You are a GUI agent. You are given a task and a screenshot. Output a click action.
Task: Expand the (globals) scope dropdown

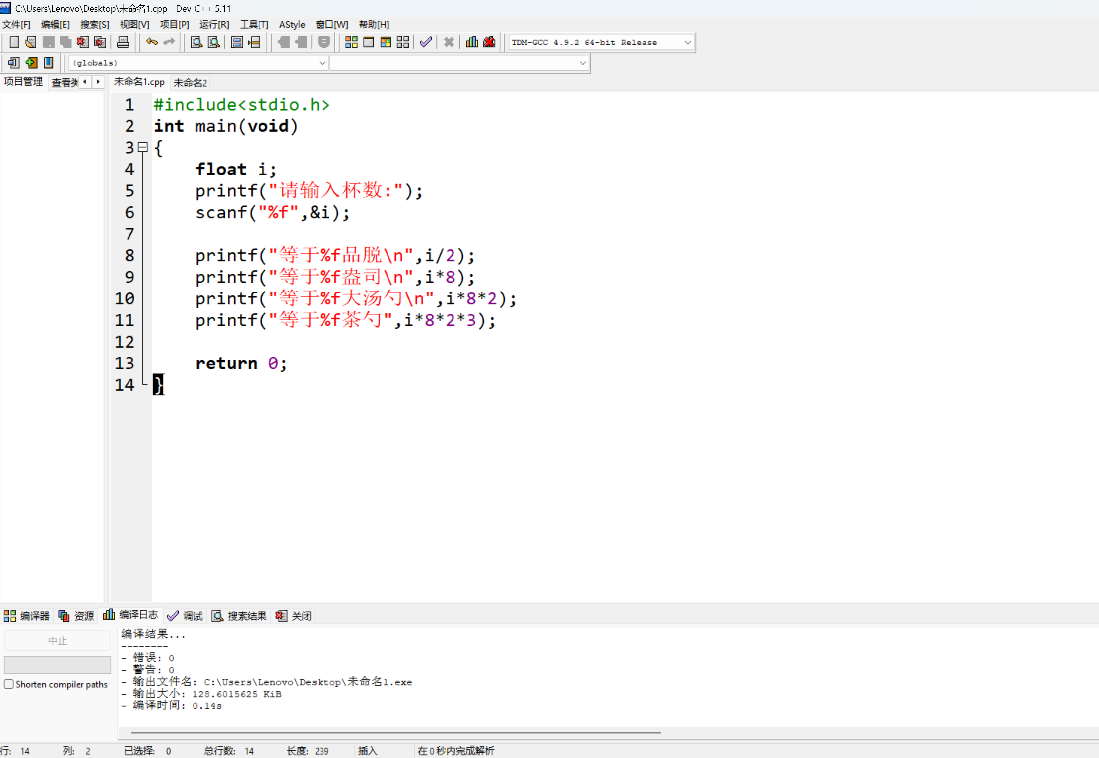(x=322, y=63)
